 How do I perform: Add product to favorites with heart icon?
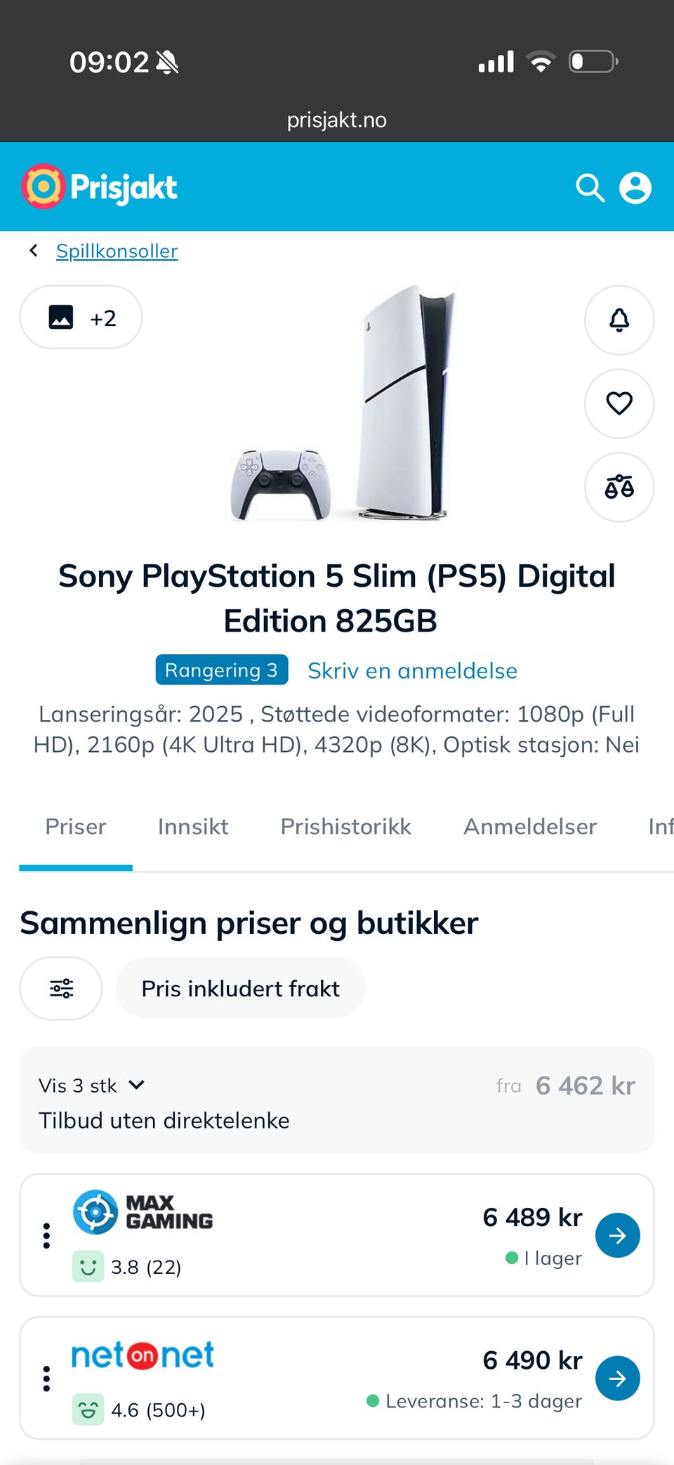(x=619, y=403)
